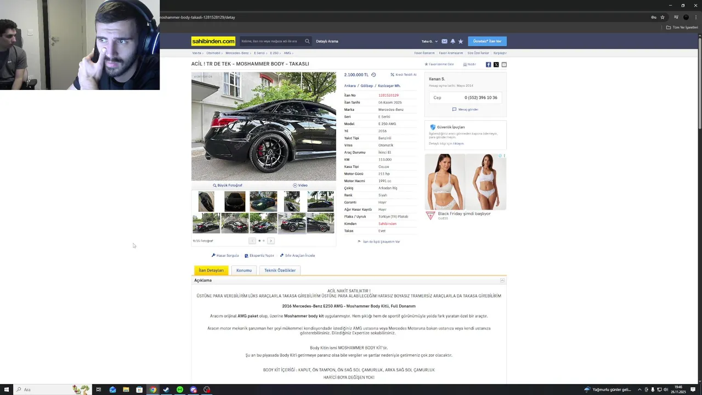The width and height of the screenshot is (702, 395).
Task: Open Gölbaşı location link
Action: (367, 86)
